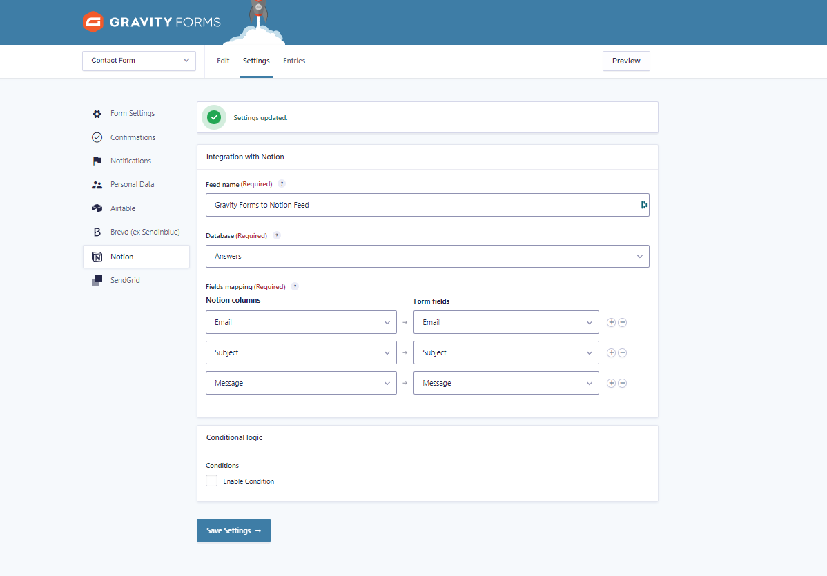Add a mapping row after Subject
This screenshot has height=576, width=827.
coord(612,353)
